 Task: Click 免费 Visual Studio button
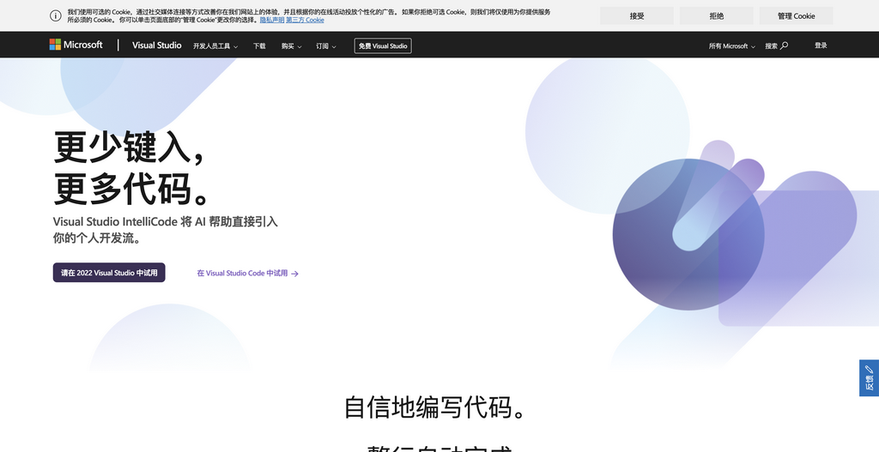click(383, 46)
